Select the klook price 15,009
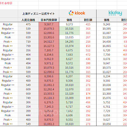The height and width of the screenshot is (127, 127). point(69,98)
